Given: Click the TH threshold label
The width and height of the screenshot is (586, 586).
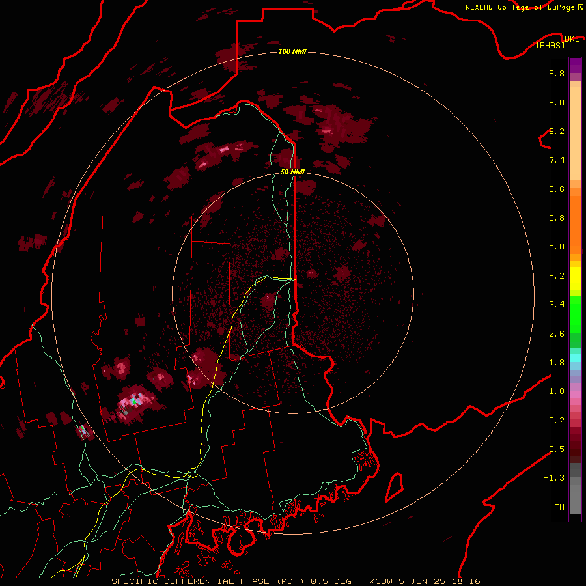Looking at the screenshot, I should tap(559, 507).
